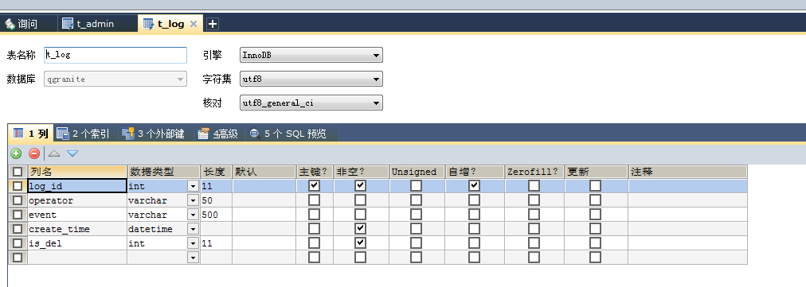Screen dimensions: 806x287
Task: Uncheck 非空 not-null for is_del
Action: pos(360,242)
